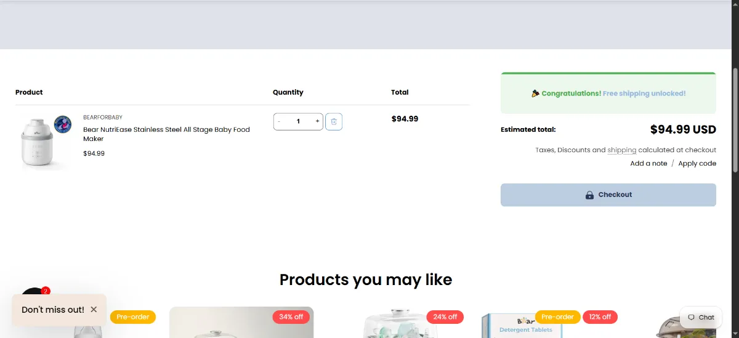Increase quantity with the plus button
The image size is (739, 338).
click(x=317, y=121)
